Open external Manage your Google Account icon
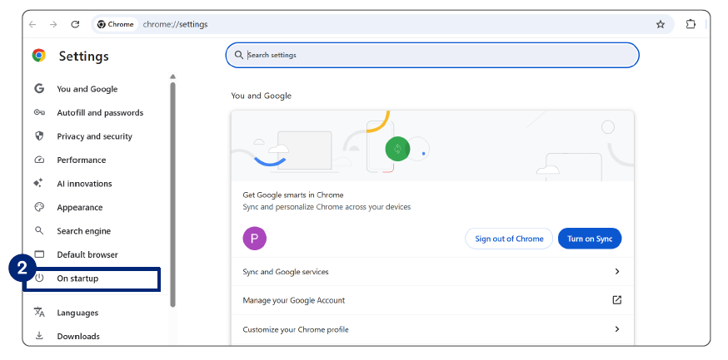 click(617, 300)
